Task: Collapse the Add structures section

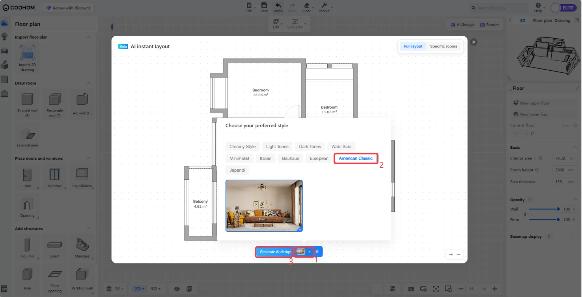Action: point(89,228)
